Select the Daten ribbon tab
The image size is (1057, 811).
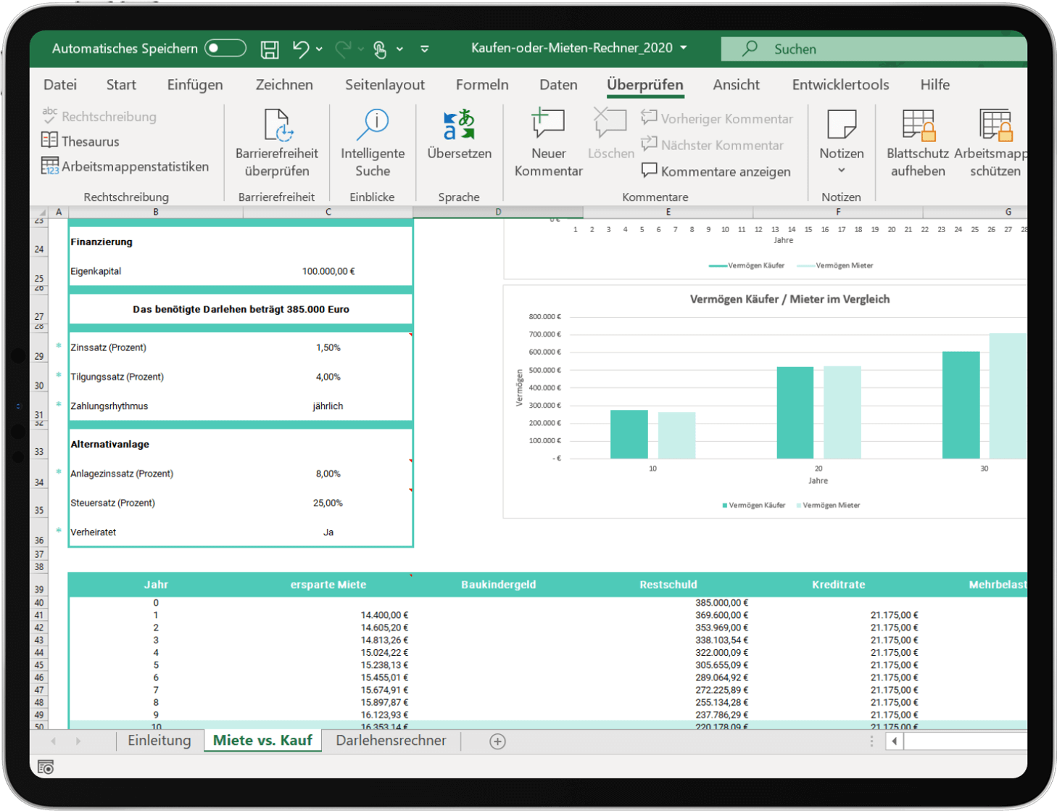[558, 85]
